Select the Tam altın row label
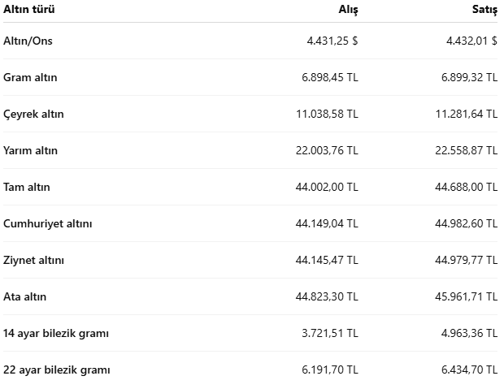The width and height of the screenshot is (504, 389). [27, 187]
